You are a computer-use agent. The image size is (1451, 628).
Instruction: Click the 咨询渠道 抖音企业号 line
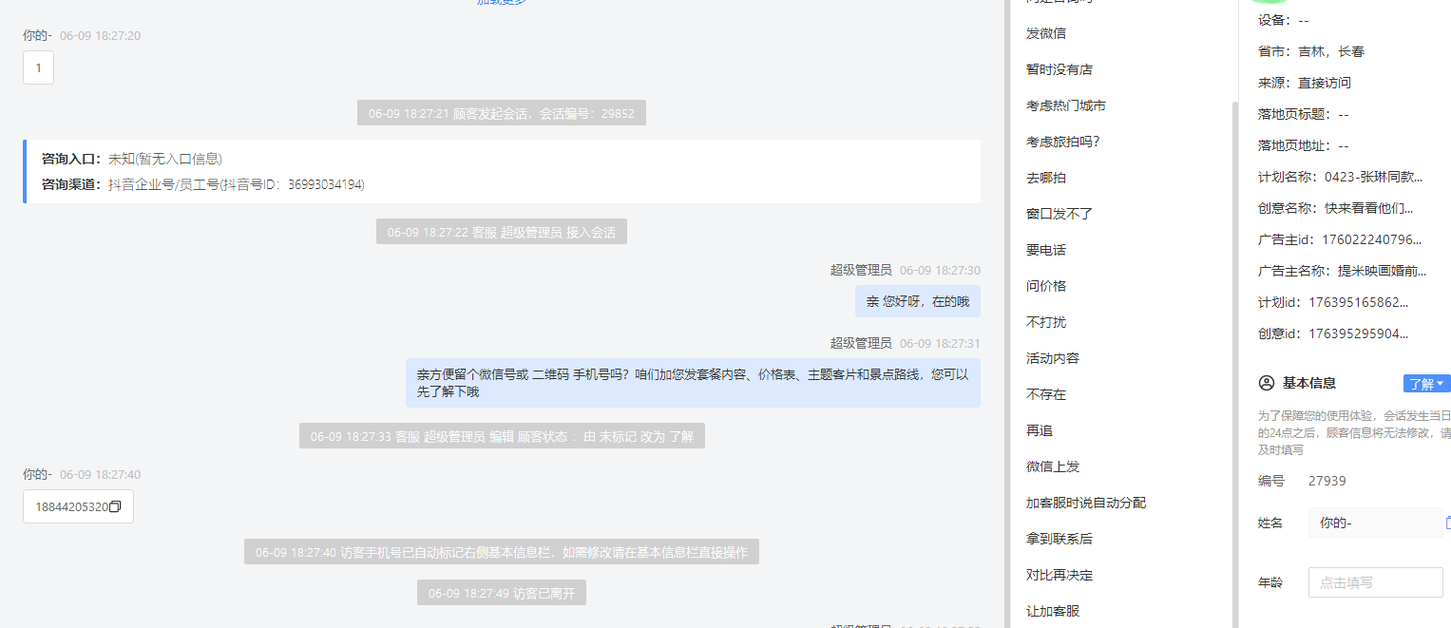pos(203,184)
